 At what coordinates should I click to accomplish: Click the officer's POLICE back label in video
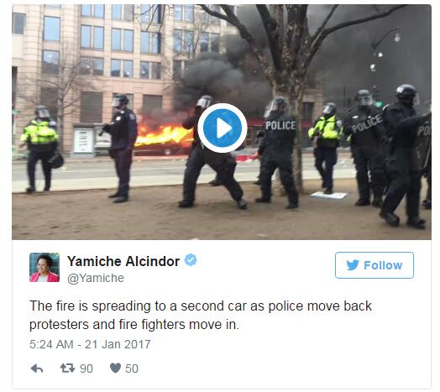click(x=280, y=125)
